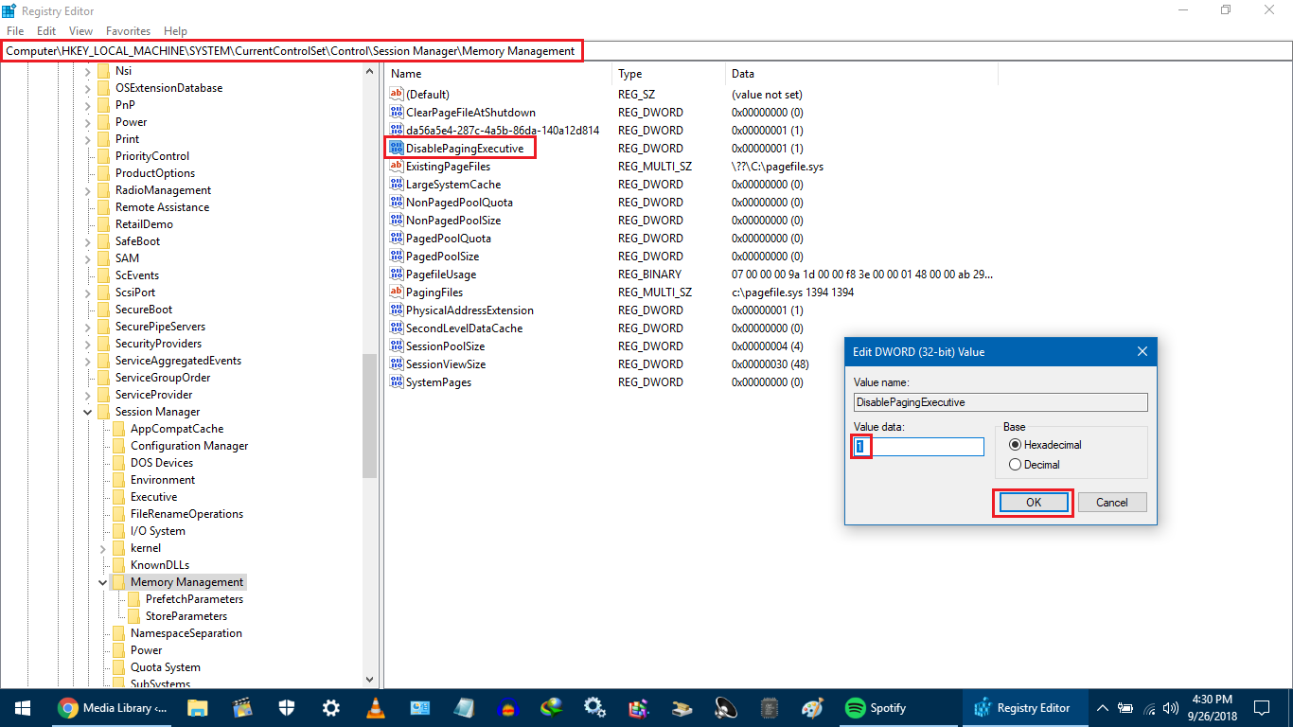Expand the kernel registry key
This screenshot has width=1293, height=727.
point(103,548)
